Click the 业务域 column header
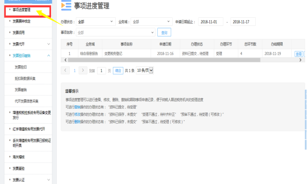307x184 pixels. [90, 44]
